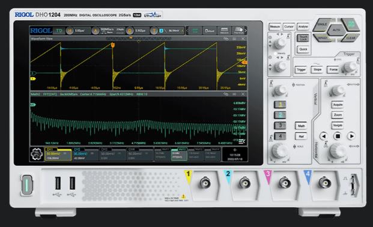Toggle channel 3 button in the Vertical section
The height and width of the screenshot is (227, 373).
click(280, 125)
